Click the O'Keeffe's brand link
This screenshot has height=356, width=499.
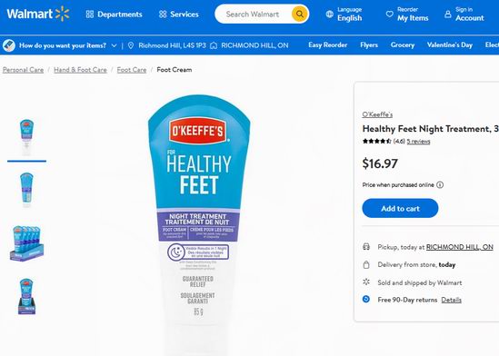click(377, 114)
